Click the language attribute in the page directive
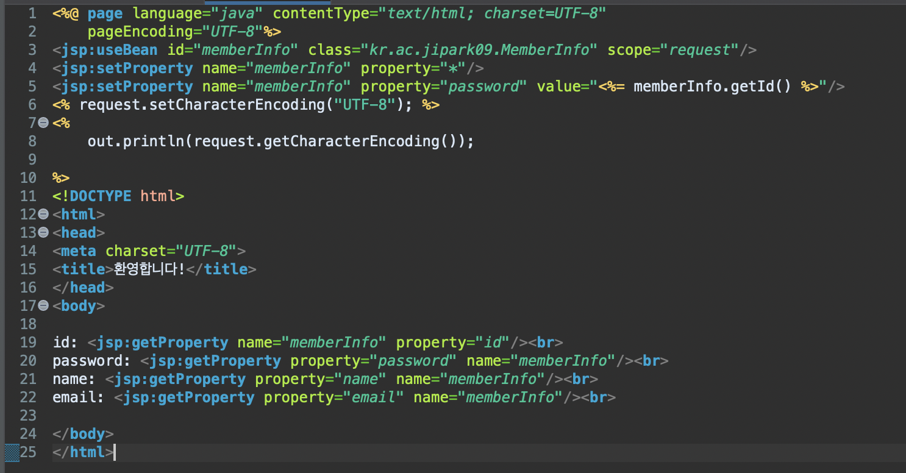This screenshot has width=906, height=473. click(167, 13)
